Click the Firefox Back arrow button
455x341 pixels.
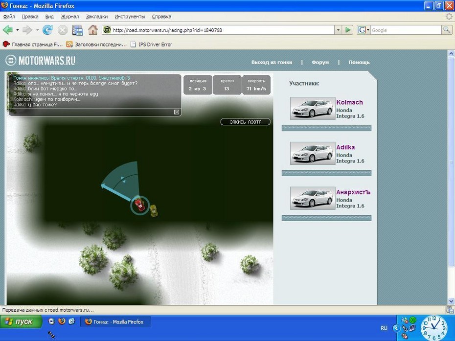tap(7, 30)
